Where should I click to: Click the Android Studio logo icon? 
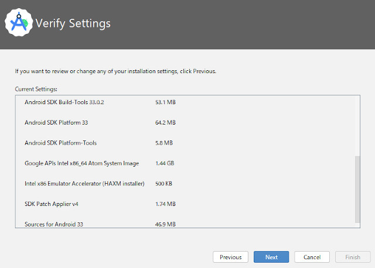click(x=19, y=22)
